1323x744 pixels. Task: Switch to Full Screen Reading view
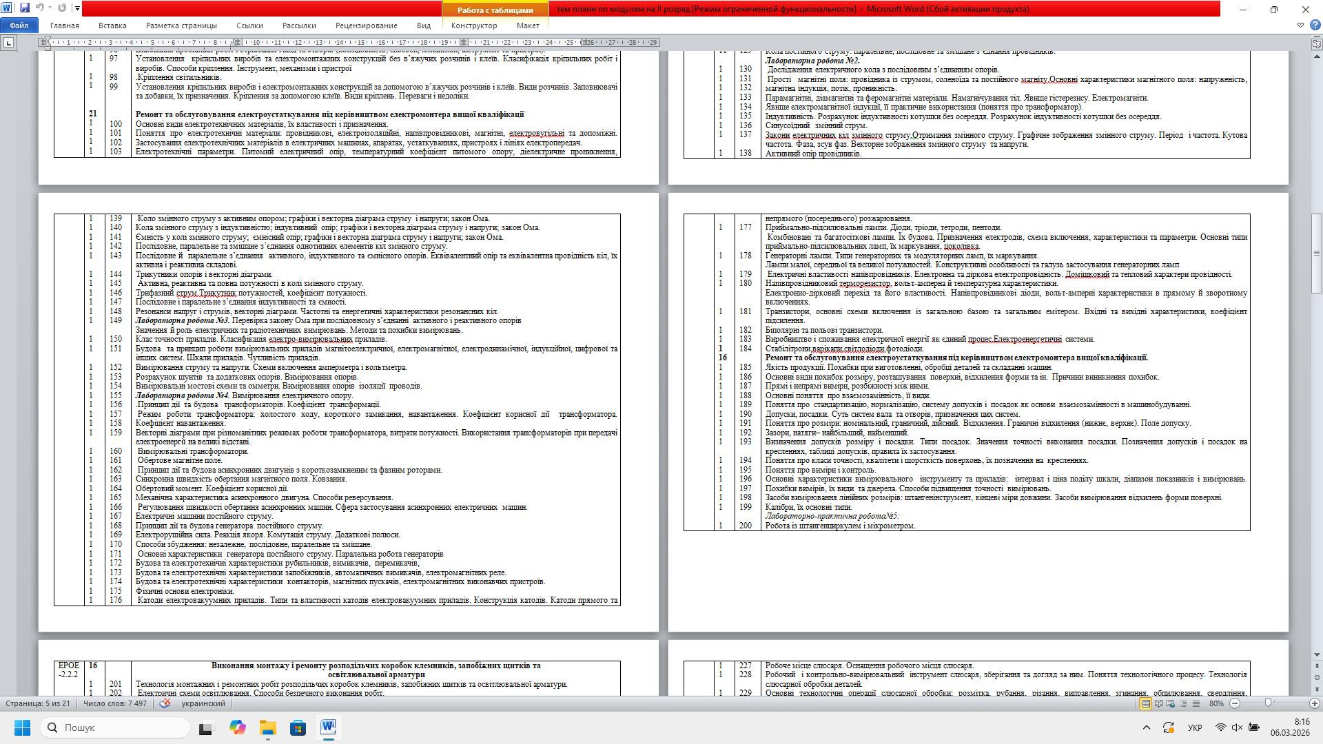[1158, 703]
